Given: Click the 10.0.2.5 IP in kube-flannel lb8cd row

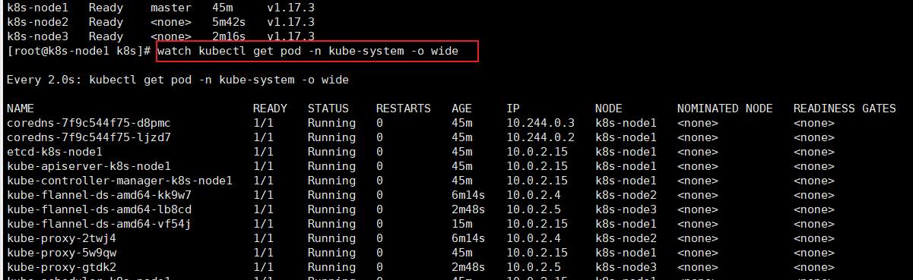Looking at the screenshot, I should pyautogui.click(x=534, y=209).
